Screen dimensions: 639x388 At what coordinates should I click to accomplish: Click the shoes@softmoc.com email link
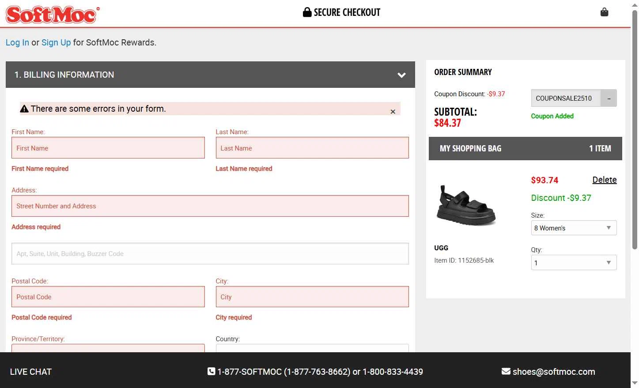554,372
